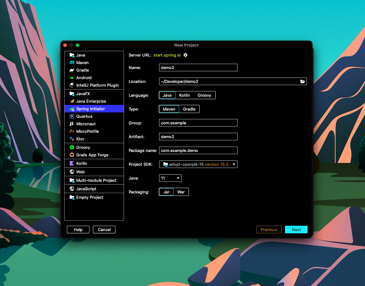This screenshot has width=365, height=286.
Task: Open the Java version dropdown
Action: [x=170, y=178]
